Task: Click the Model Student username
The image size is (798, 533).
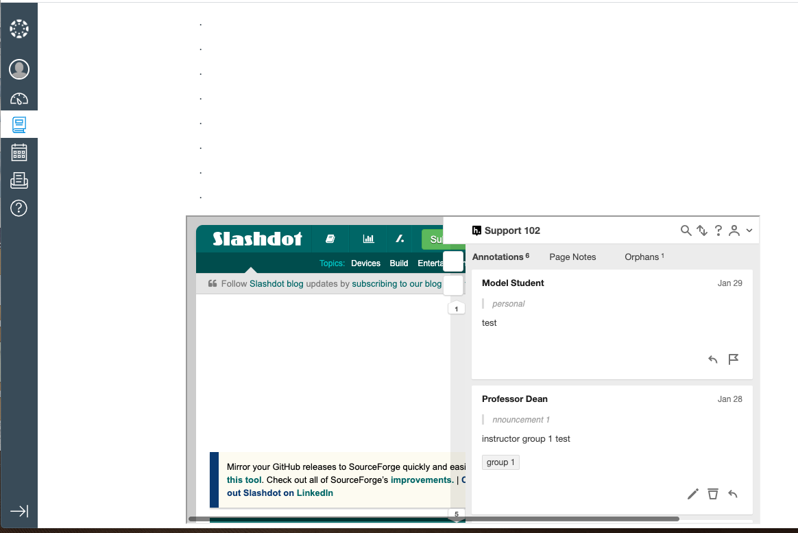Action: [x=513, y=283]
